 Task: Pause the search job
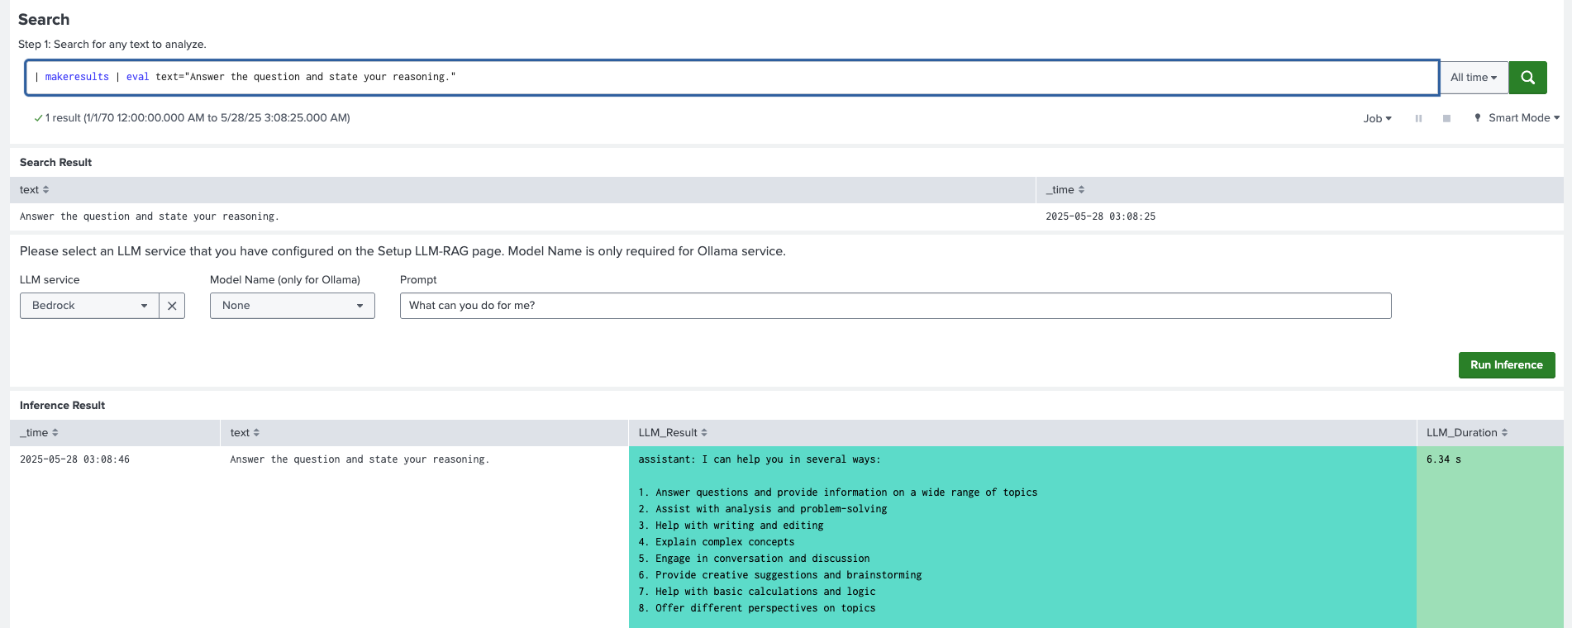[x=1418, y=118]
